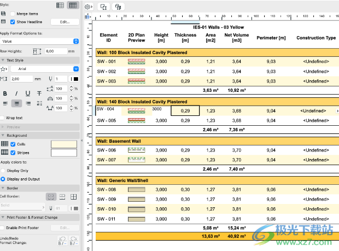Image resolution: width=339 pixels, height=251 pixels.
Task: Click the Edit button next to Show Headline
Action: pos(65,22)
